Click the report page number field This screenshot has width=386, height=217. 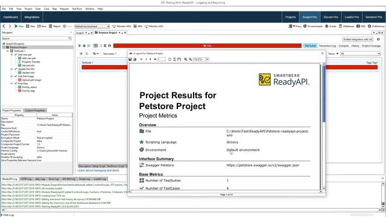click(162, 59)
